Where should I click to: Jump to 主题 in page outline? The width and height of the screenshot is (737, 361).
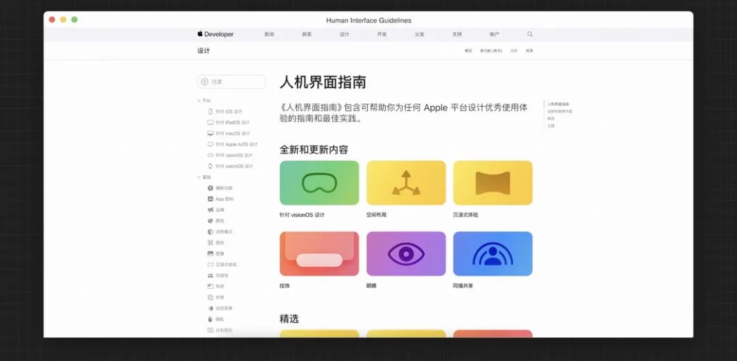click(551, 126)
